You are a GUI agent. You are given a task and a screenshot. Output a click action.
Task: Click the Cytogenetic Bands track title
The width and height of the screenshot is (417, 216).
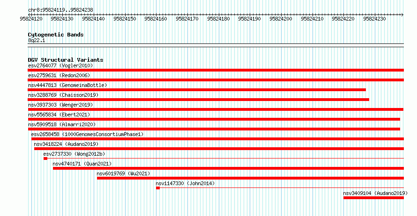point(56,35)
